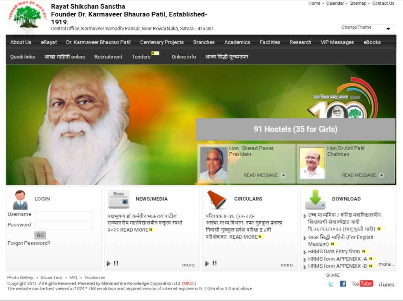Click the green Download arrow icon
Image resolution: width=403 pixels, height=301 pixels.
(x=315, y=199)
